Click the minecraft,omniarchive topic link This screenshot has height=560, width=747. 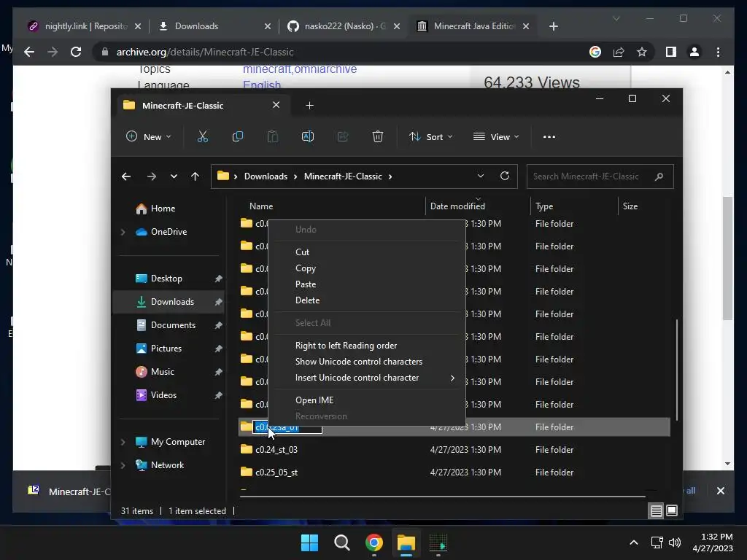pos(300,69)
